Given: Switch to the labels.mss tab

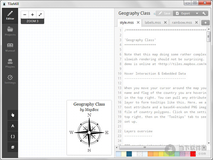Looking at the screenshot, I should 152,22.
